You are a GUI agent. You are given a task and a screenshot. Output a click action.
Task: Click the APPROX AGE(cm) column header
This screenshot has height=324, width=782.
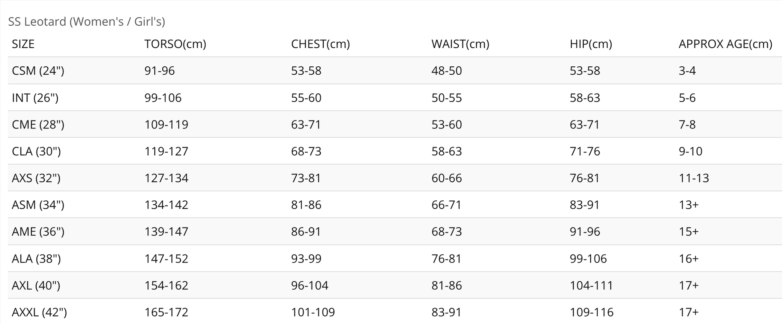click(x=725, y=44)
